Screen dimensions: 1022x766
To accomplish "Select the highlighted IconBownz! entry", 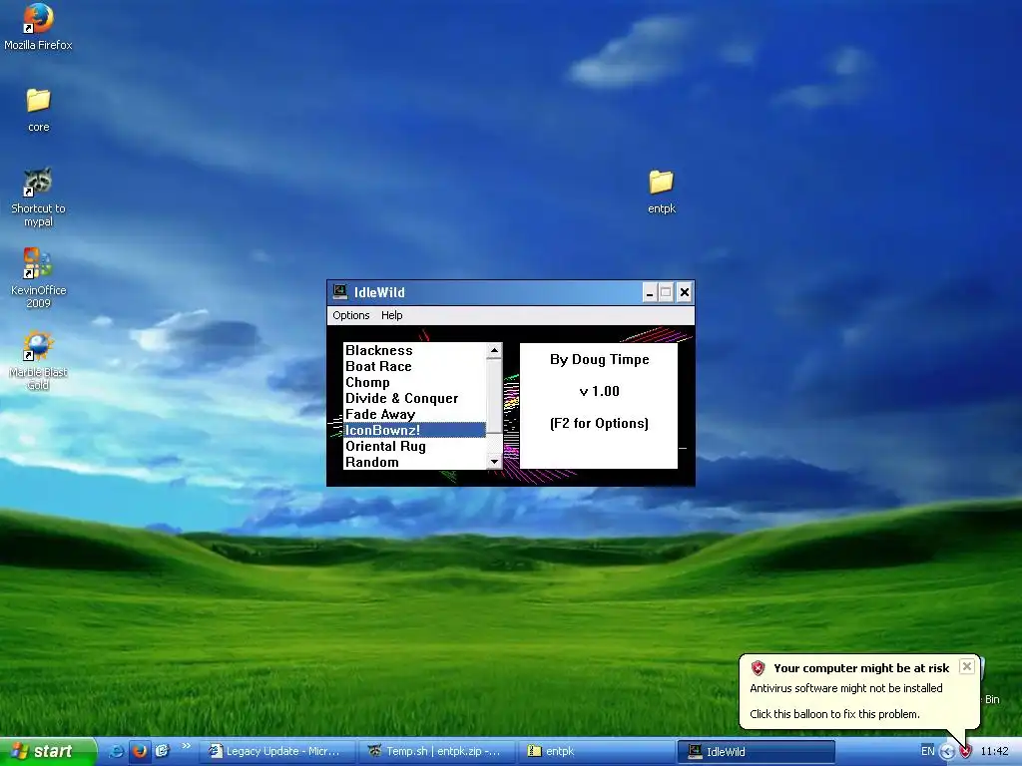I will [414, 430].
